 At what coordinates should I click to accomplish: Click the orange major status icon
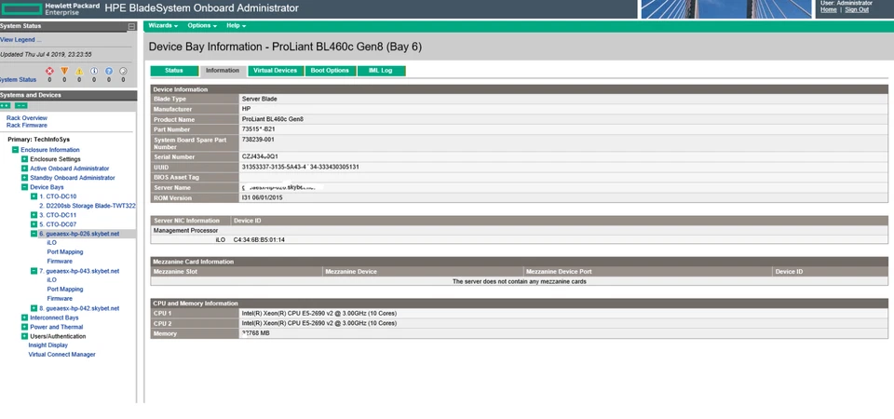coord(64,72)
